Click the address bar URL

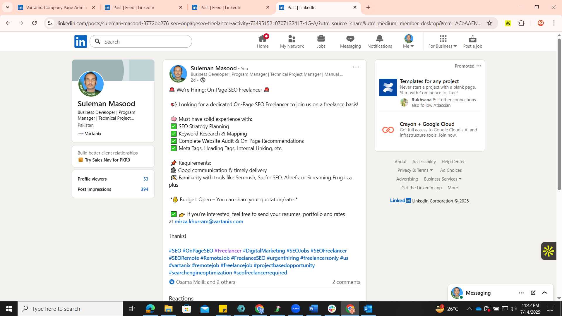[x=269, y=23]
